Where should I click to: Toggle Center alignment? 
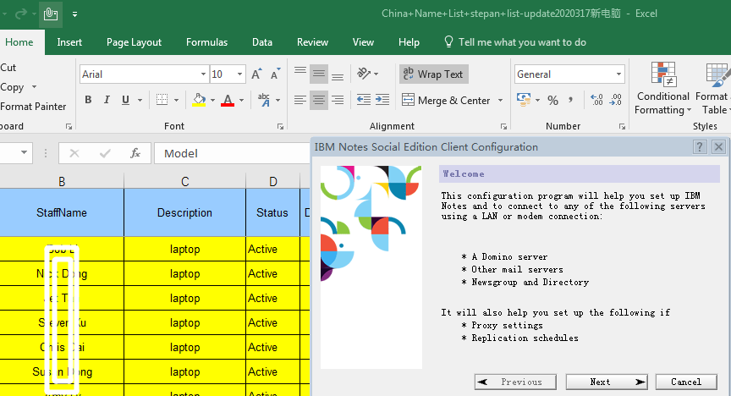coord(319,100)
